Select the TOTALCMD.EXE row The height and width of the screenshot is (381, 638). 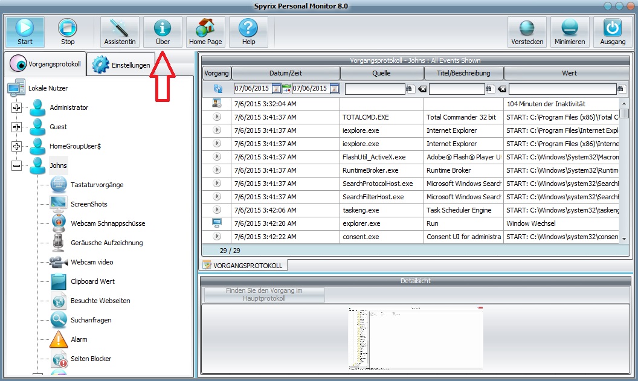coord(411,117)
